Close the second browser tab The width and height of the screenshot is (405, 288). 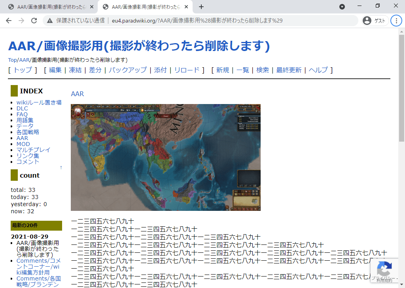187,7
